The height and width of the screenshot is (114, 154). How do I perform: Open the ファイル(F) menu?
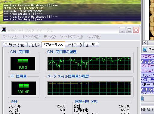[10, 37]
